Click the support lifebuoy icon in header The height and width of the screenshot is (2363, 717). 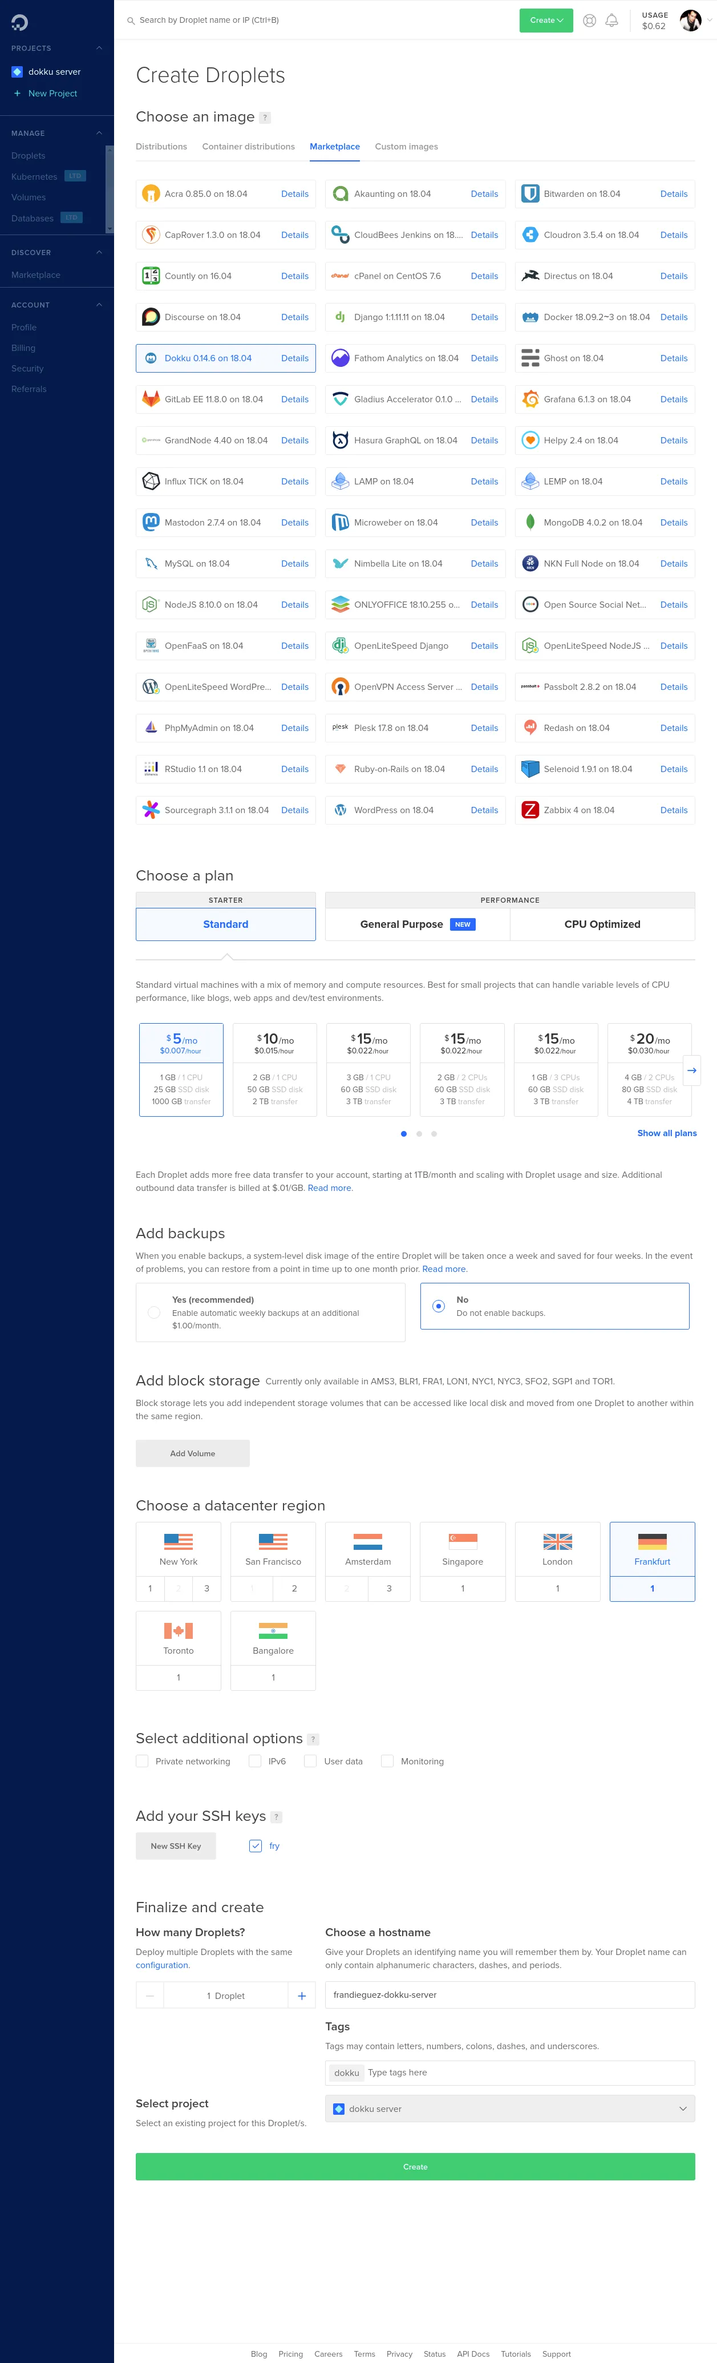(590, 20)
